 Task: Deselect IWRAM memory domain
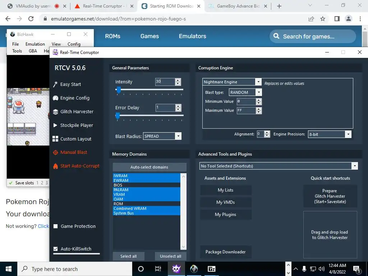[x=147, y=175]
